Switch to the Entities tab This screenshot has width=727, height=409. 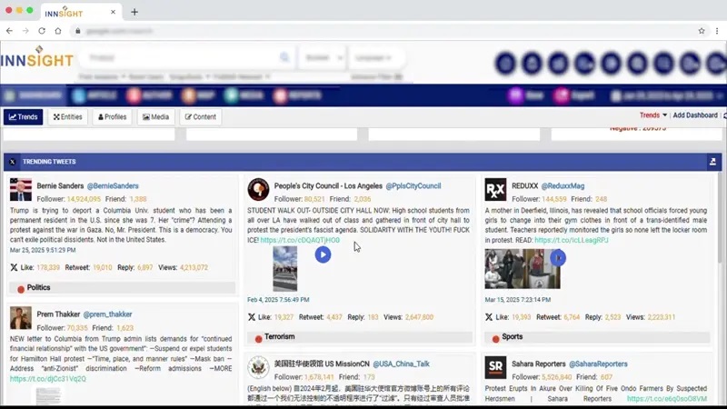tap(67, 117)
